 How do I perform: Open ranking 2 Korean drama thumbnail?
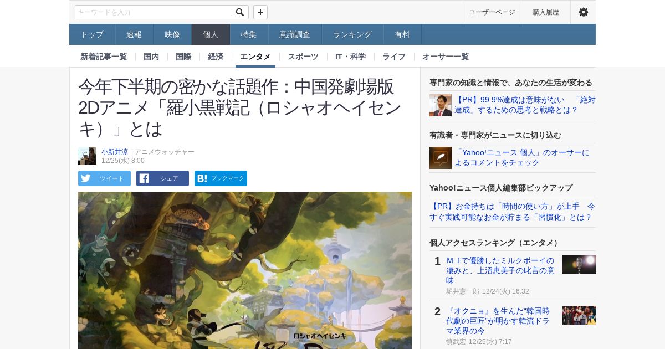point(579,315)
